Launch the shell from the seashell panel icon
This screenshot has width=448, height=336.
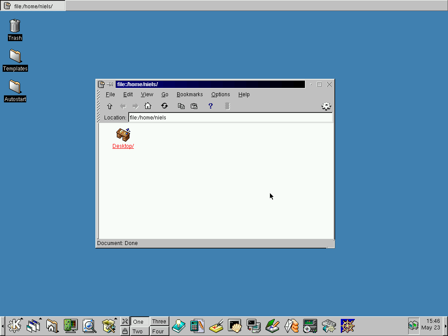pyautogui.click(x=235, y=326)
